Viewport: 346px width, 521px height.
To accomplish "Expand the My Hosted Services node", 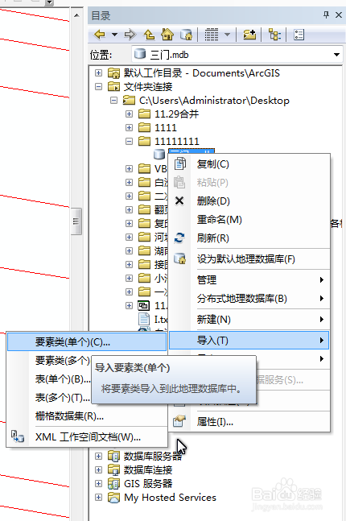I will [98, 497].
